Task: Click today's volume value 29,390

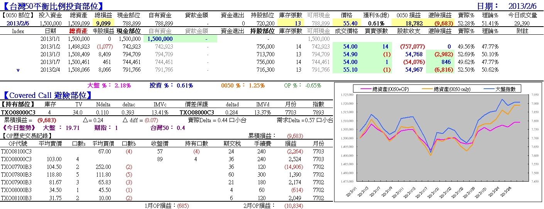Action: click(522, 23)
